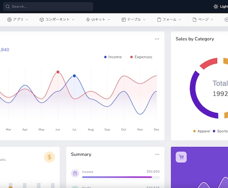Screen dimensions: 228x188
Task: Expand the chevron next to フォーム
Action: [x=180, y=20]
